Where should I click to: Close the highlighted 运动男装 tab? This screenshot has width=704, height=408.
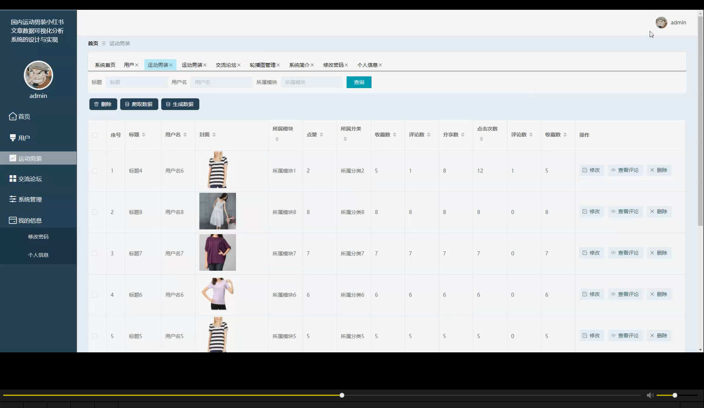coord(171,65)
